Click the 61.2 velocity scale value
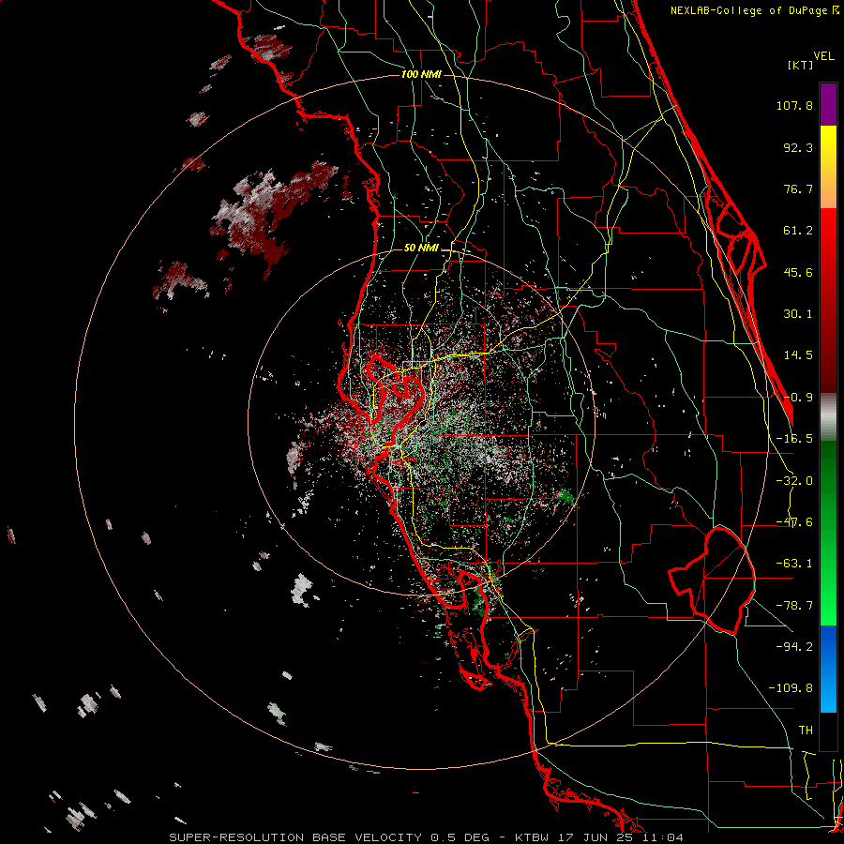This screenshot has width=844, height=844. pos(798,231)
